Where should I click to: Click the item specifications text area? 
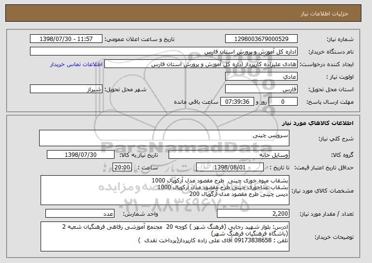point(165,190)
